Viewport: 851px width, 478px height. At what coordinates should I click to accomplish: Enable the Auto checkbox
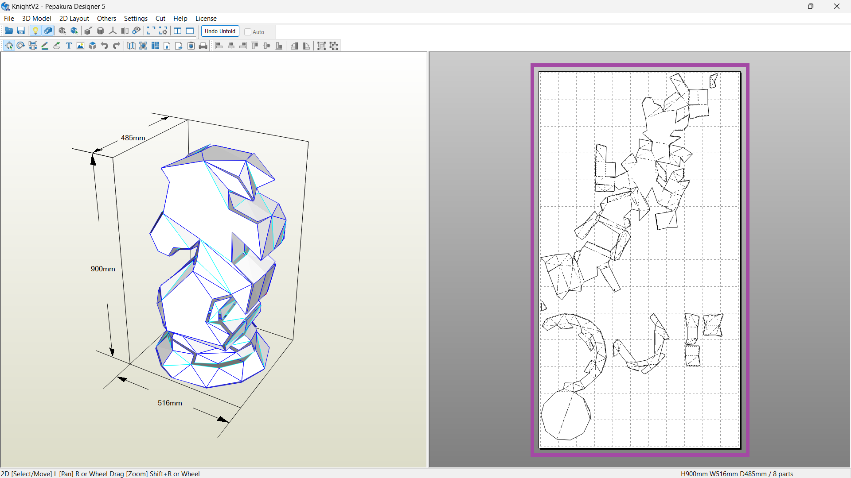(248, 32)
